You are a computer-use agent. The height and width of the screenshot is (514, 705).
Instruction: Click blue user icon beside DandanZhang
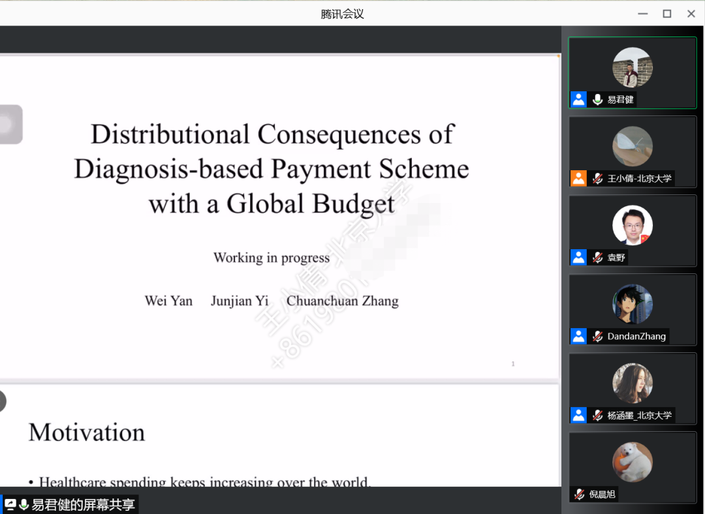578,337
